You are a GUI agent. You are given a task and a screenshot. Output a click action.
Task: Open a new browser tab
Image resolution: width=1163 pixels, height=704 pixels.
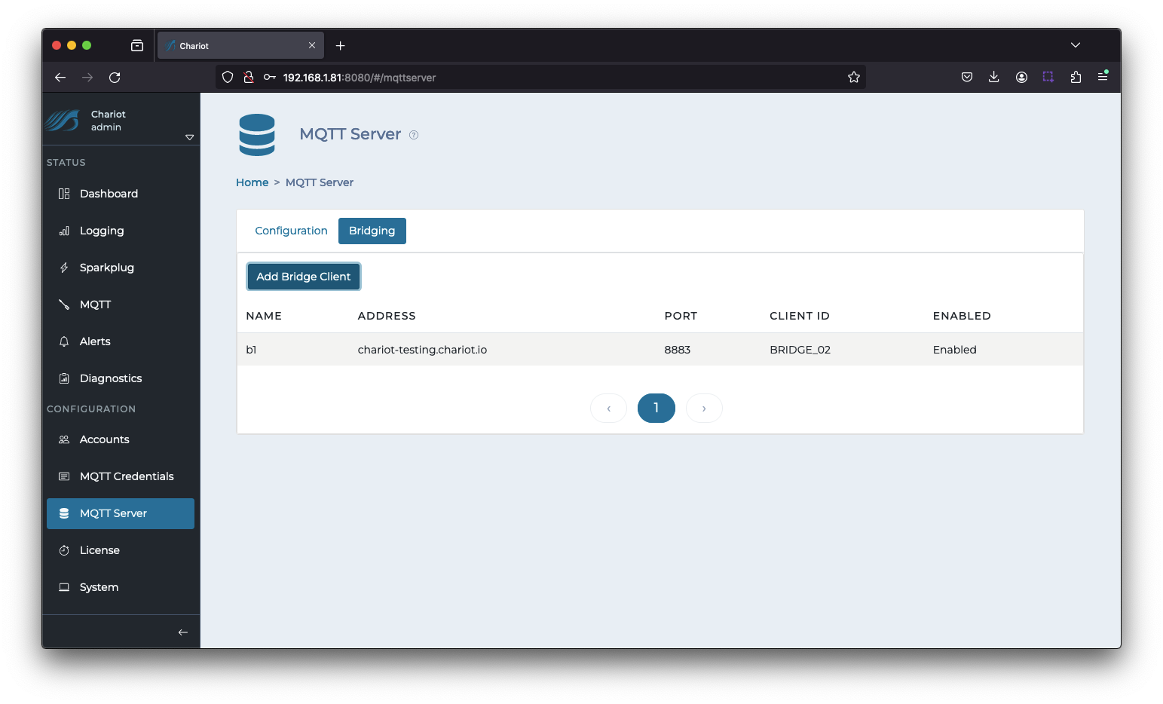341,45
